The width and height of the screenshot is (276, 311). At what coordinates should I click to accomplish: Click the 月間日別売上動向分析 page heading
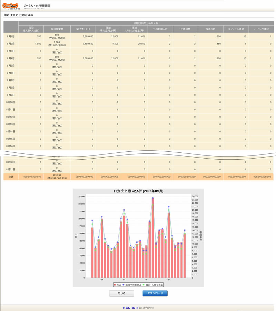click(x=18, y=15)
